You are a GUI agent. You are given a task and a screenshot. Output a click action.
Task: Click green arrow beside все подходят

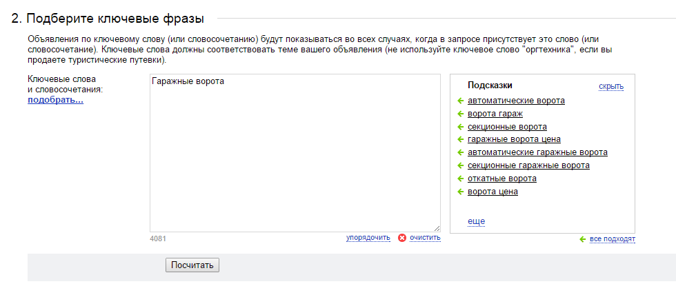click(582, 239)
